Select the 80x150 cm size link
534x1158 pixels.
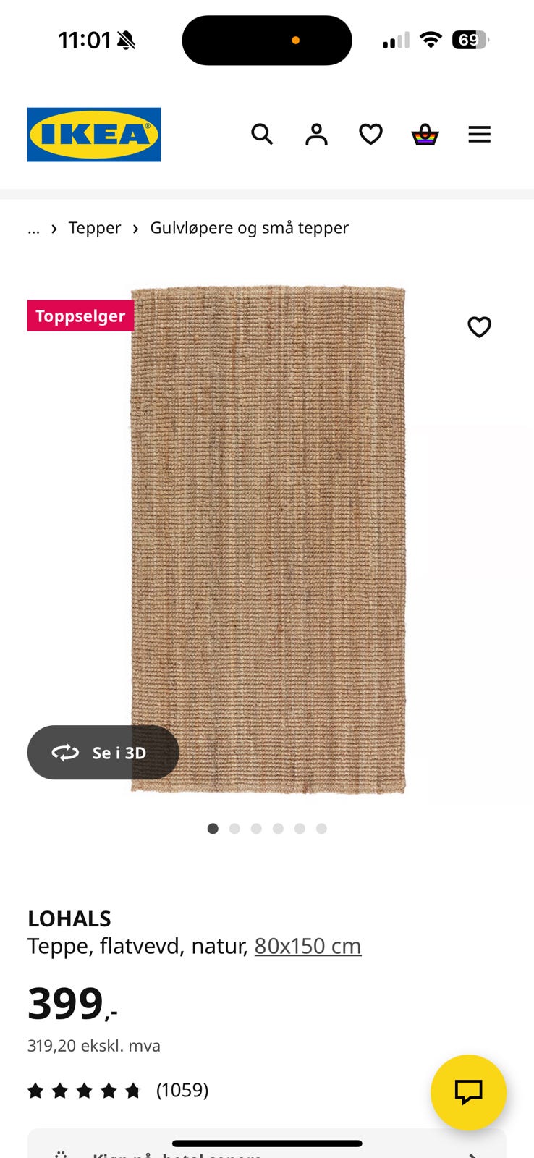coord(308,946)
